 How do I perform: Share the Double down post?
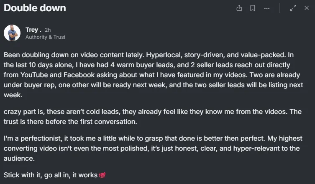(239, 8)
